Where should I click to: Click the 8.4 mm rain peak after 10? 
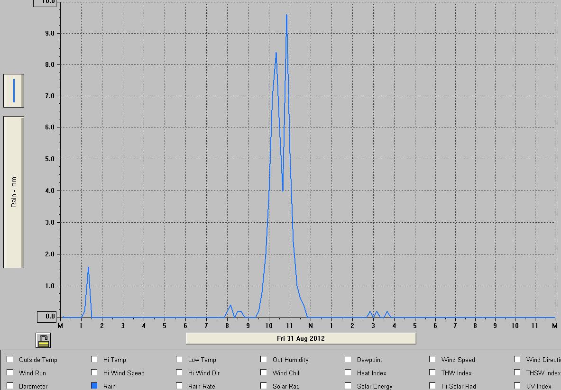click(x=276, y=53)
